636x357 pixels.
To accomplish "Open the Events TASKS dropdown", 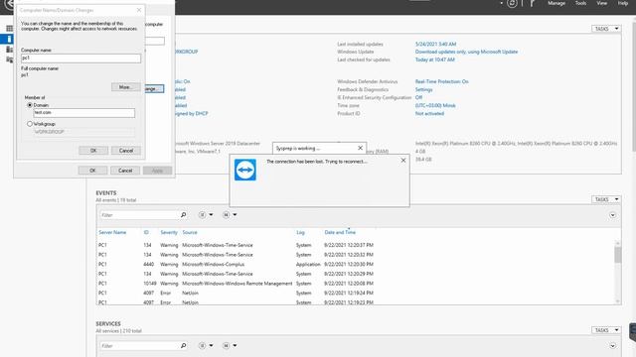I will click(x=606, y=199).
